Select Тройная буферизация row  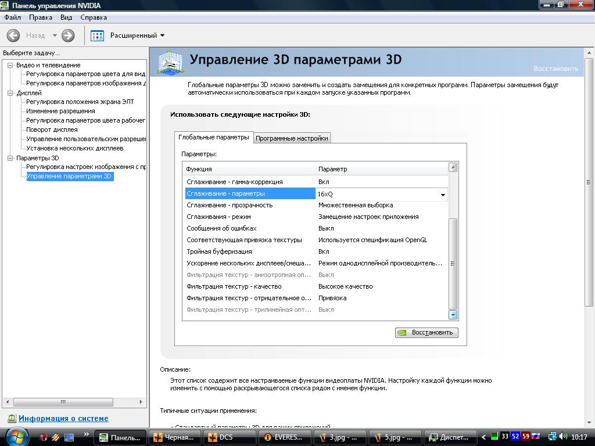coord(317,252)
